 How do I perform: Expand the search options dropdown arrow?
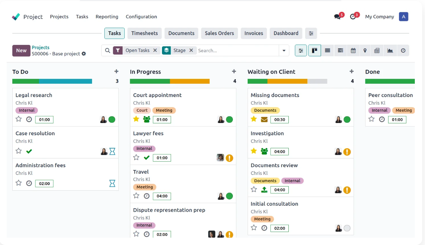284,50
